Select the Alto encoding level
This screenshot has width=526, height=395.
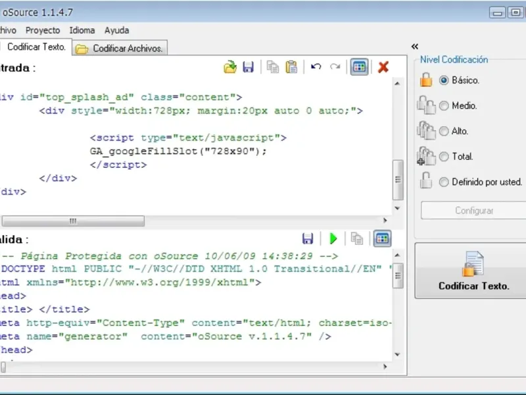444,131
